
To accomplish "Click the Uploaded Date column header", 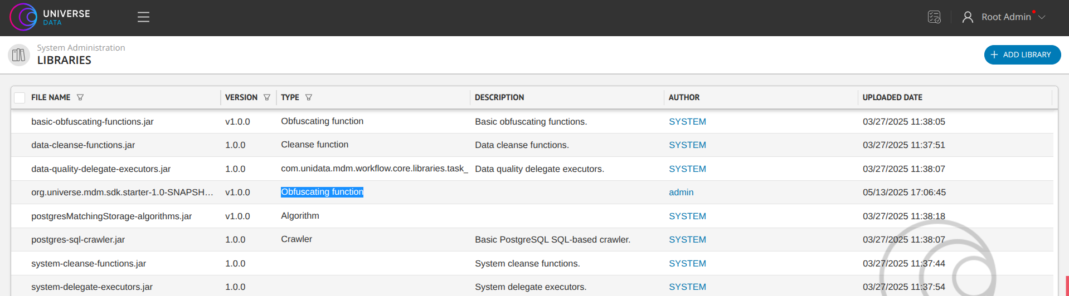I will pyautogui.click(x=892, y=97).
